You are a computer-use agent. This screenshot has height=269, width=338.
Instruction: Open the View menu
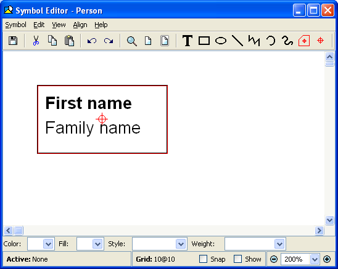[x=59, y=25]
